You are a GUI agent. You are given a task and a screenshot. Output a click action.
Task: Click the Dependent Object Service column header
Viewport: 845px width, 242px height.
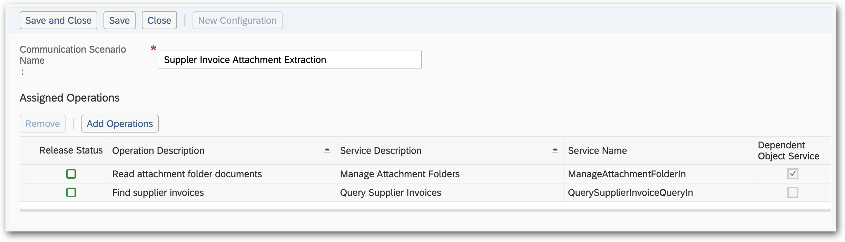(788, 150)
